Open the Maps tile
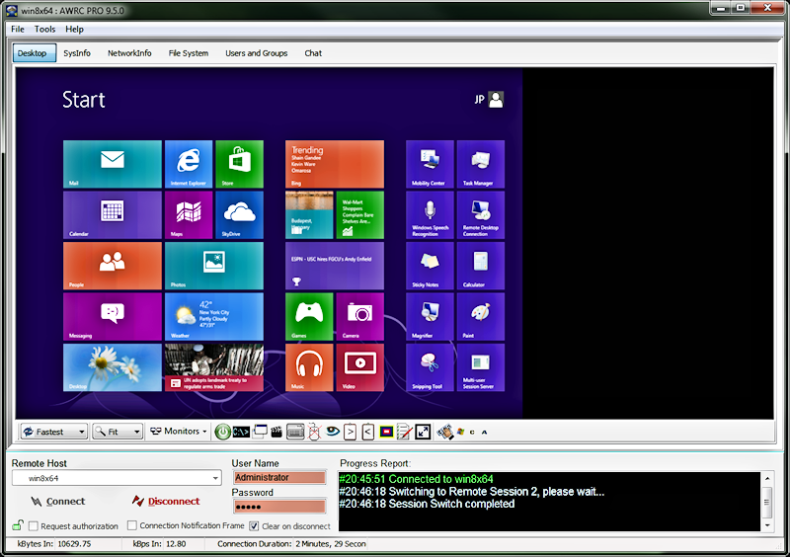 (x=189, y=214)
